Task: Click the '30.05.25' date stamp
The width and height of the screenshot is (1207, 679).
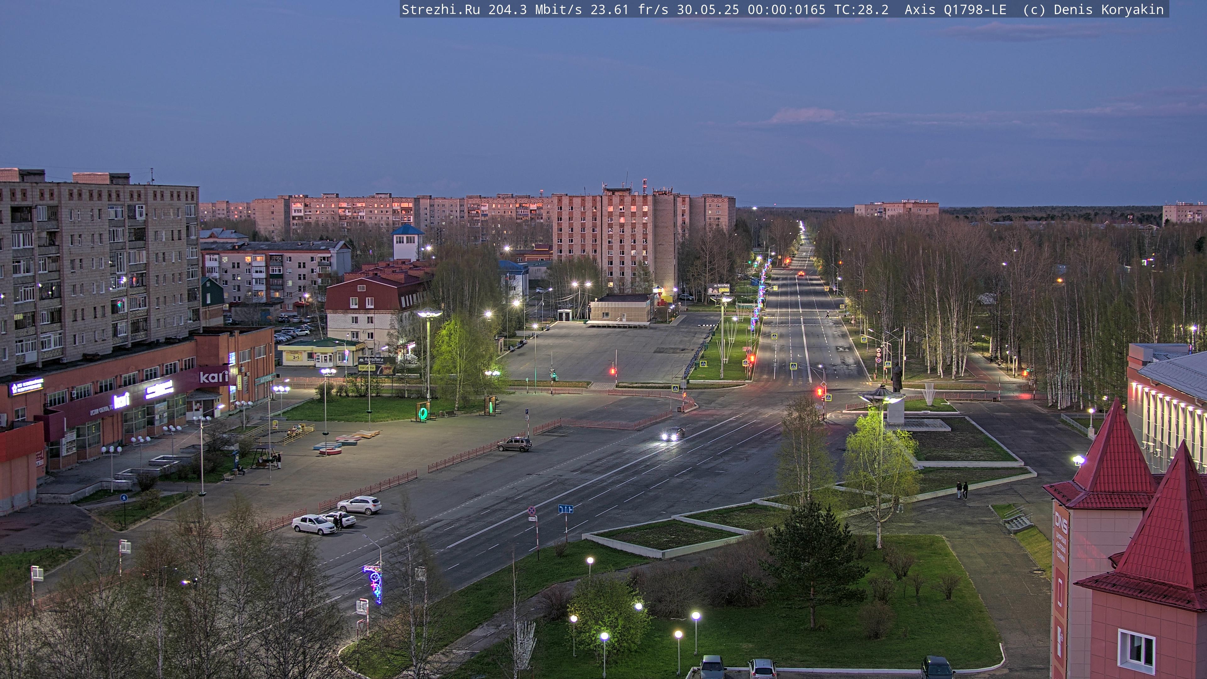Action: 708,10
